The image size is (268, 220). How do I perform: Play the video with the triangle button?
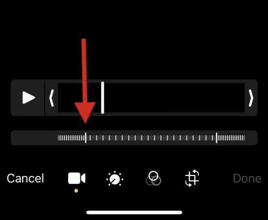tap(29, 98)
